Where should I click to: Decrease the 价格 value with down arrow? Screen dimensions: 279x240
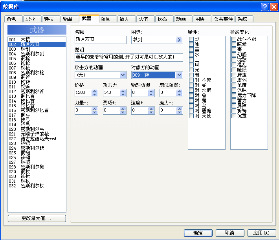tap(94, 95)
